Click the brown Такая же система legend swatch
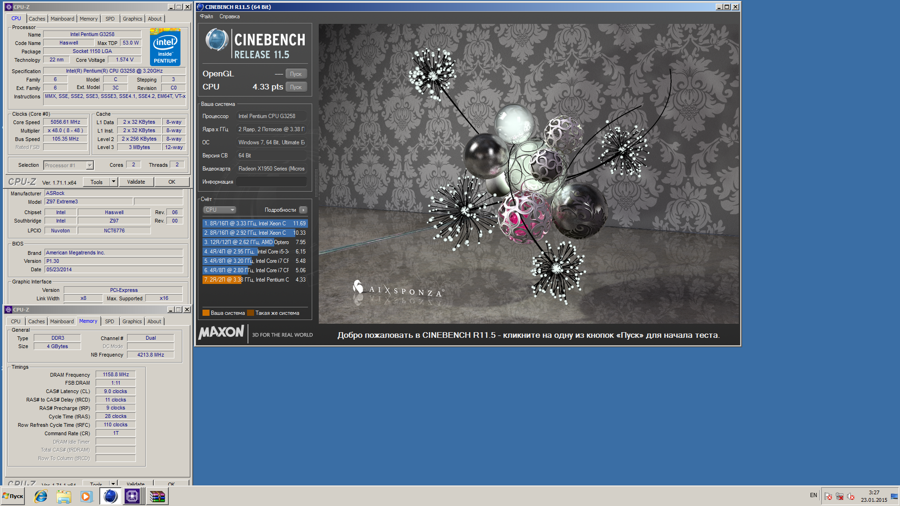 pos(250,313)
